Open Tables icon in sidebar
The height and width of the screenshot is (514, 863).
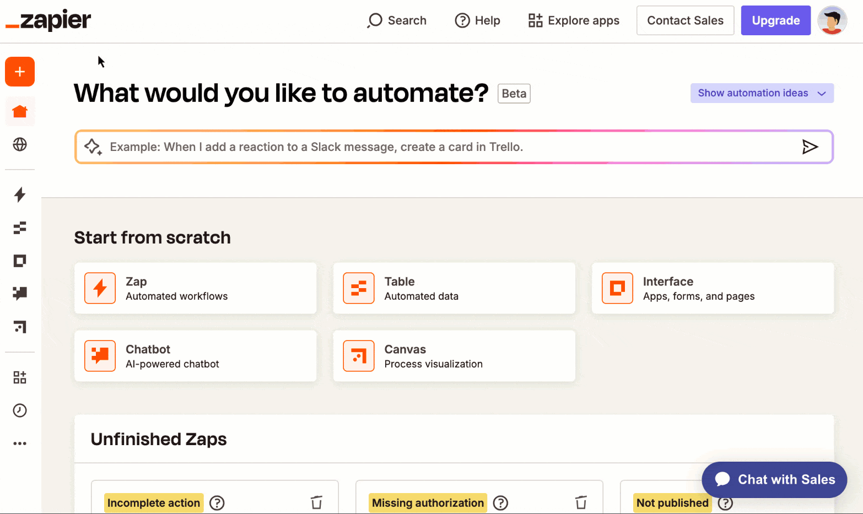coord(20,228)
